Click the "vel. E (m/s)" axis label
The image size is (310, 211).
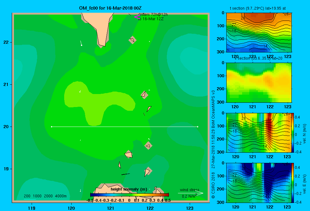click(305, 184)
